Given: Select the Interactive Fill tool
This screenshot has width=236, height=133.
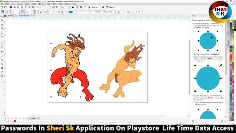Looking at the screenshot, I should [2, 76].
